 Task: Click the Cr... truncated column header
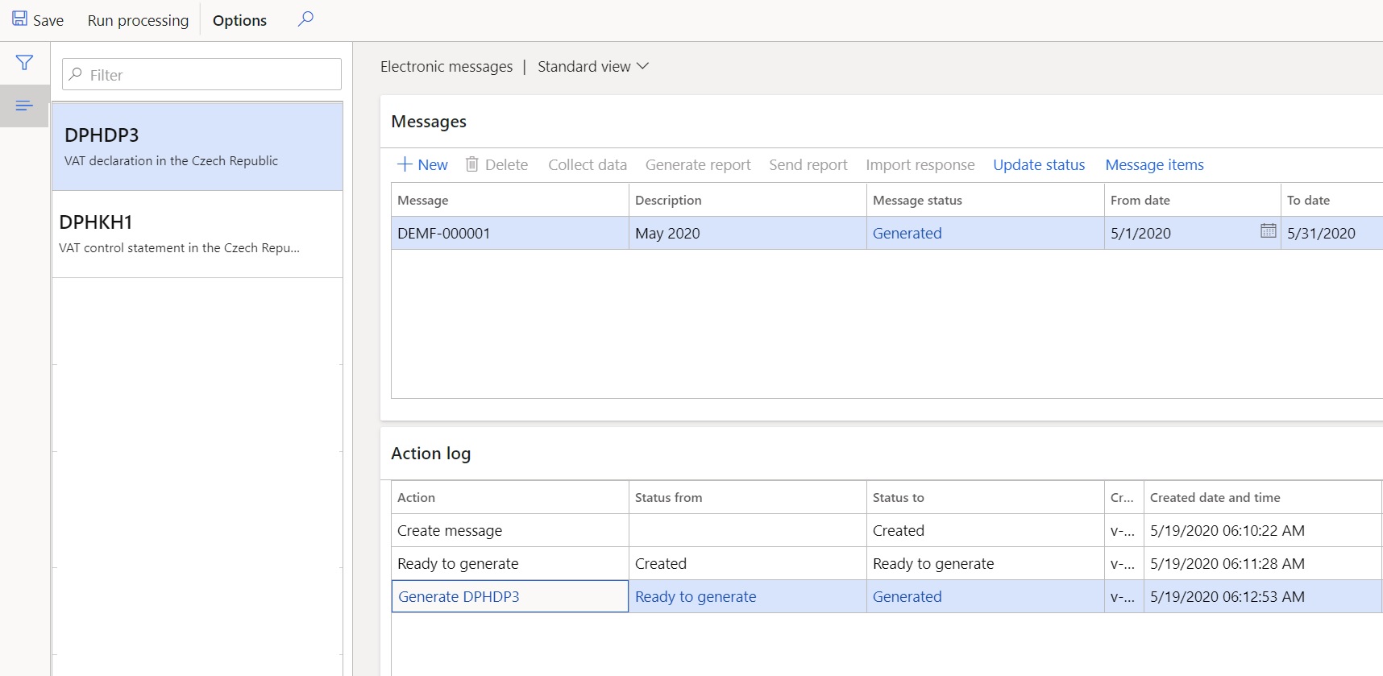(1123, 497)
